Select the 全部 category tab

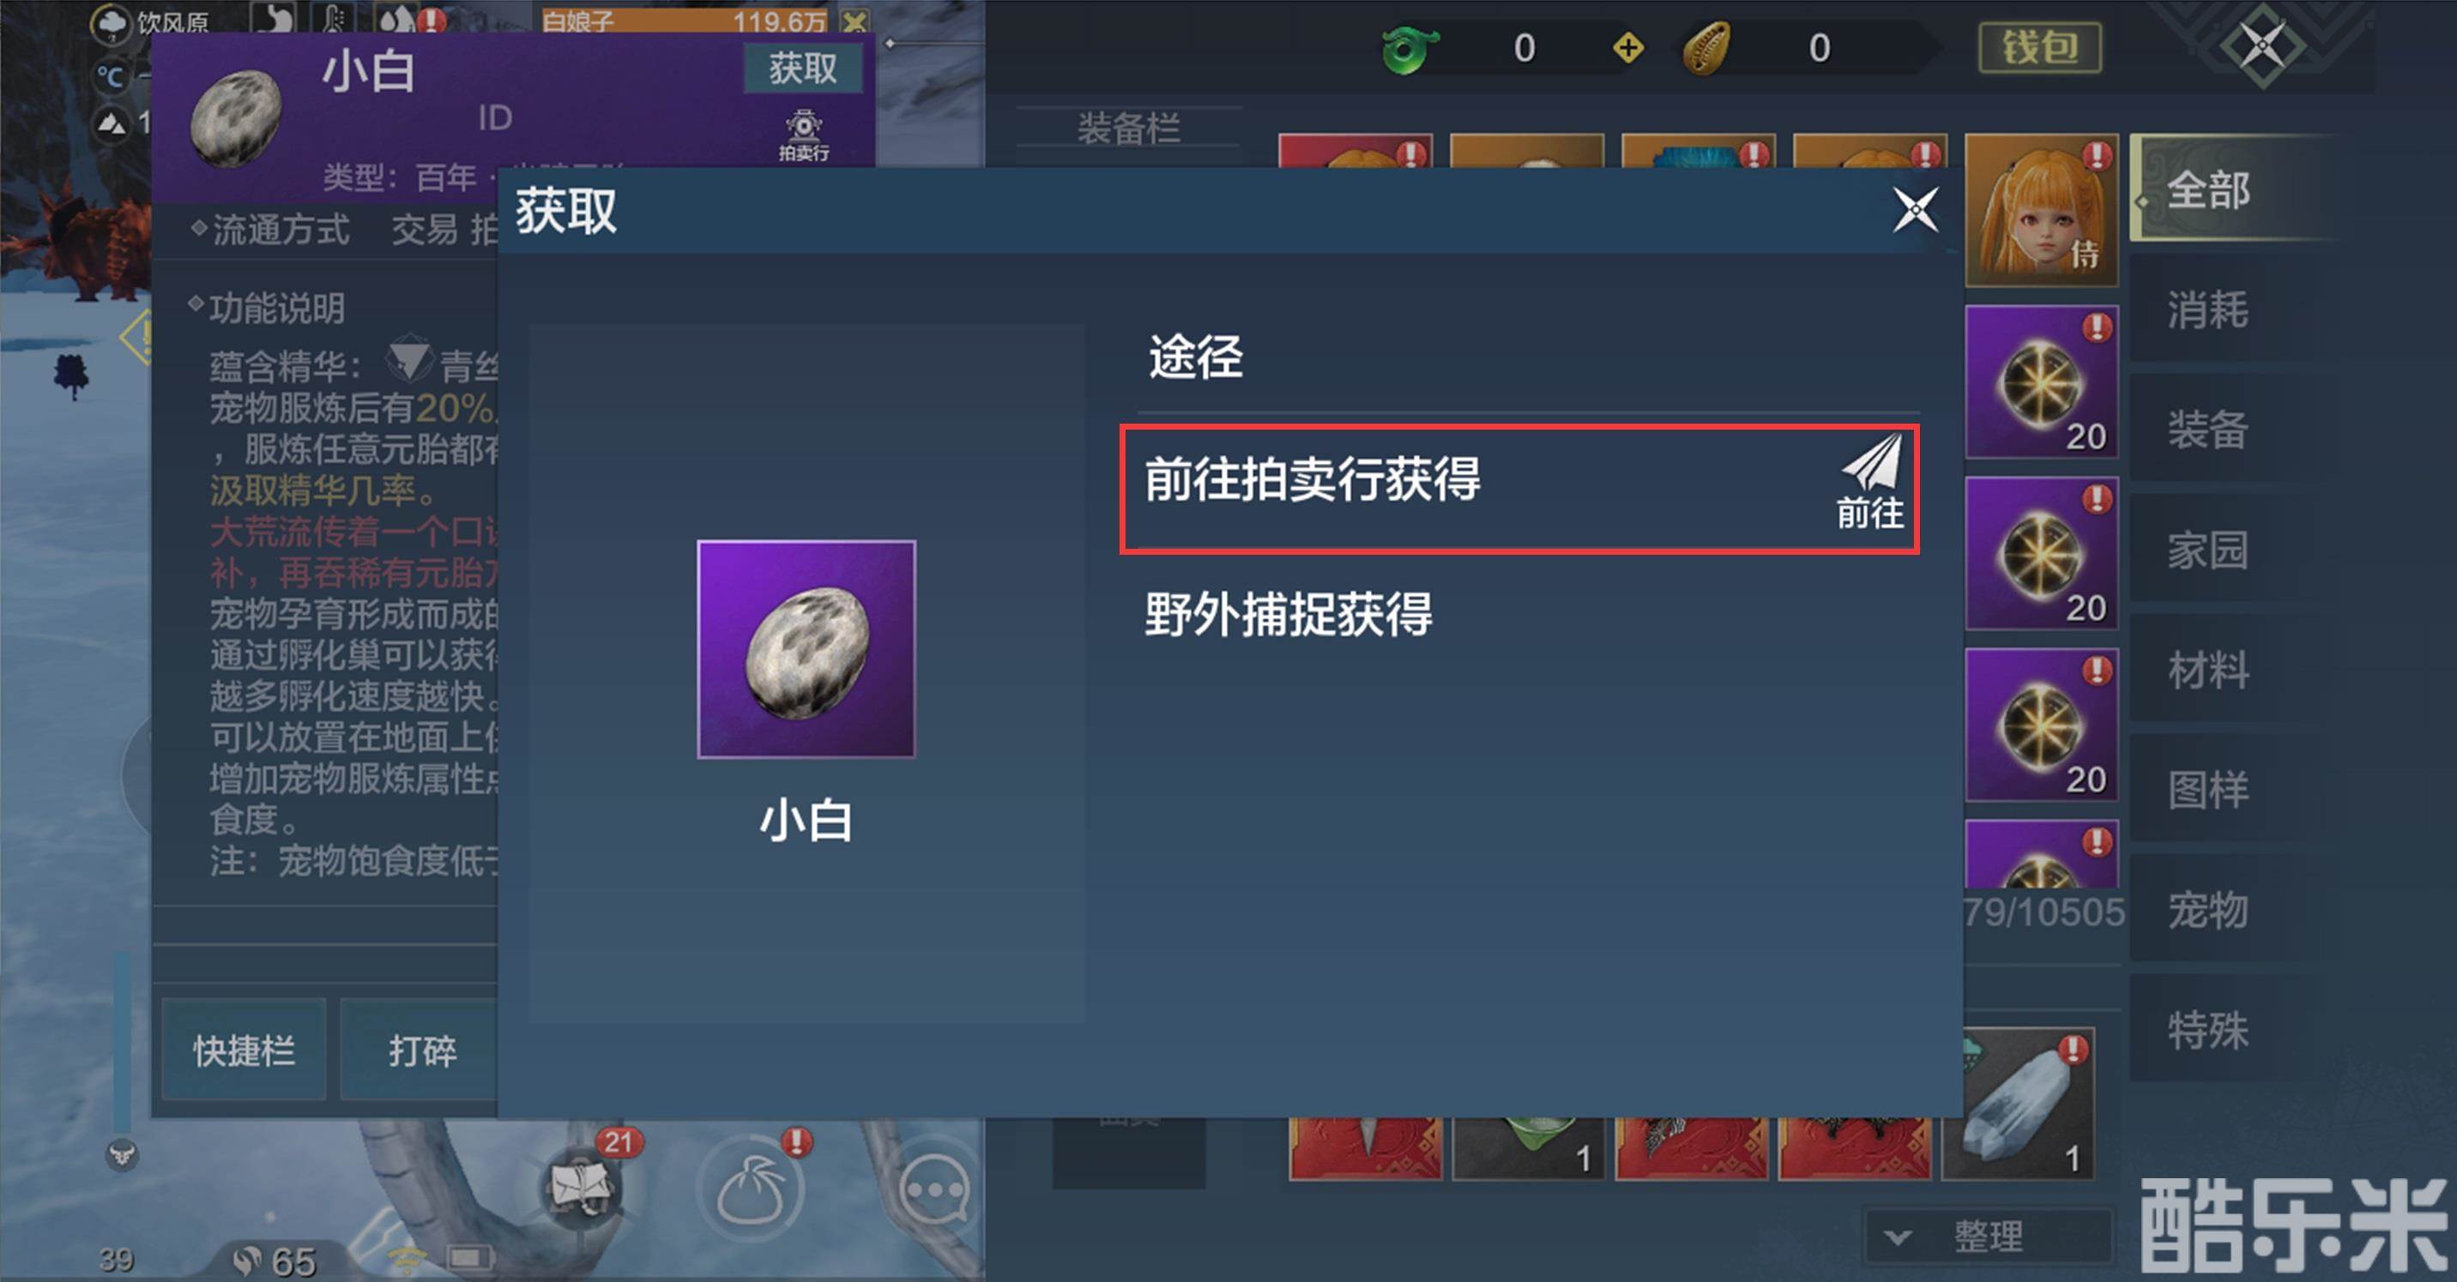tap(2208, 189)
